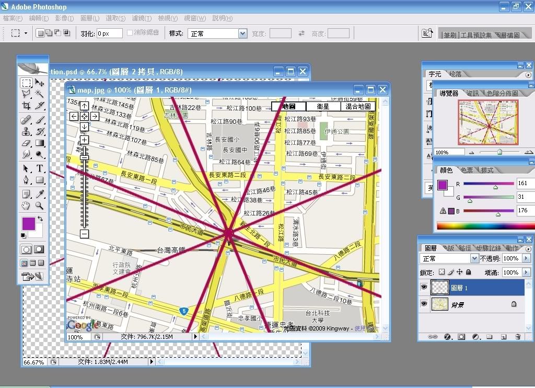
Task: Select the Rectangular Marquee tool in the toolbox
Action: point(26,83)
